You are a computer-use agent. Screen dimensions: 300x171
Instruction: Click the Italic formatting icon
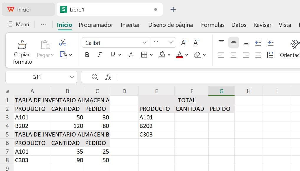99,55
